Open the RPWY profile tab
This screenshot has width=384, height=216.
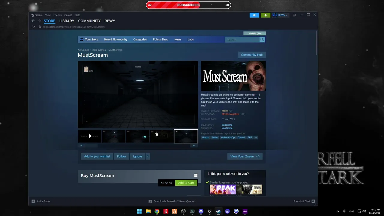(x=110, y=21)
